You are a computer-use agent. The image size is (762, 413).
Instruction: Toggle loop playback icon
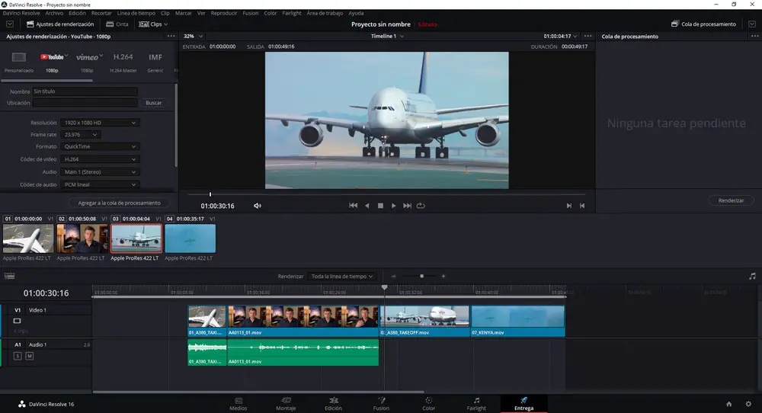[x=421, y=206]
